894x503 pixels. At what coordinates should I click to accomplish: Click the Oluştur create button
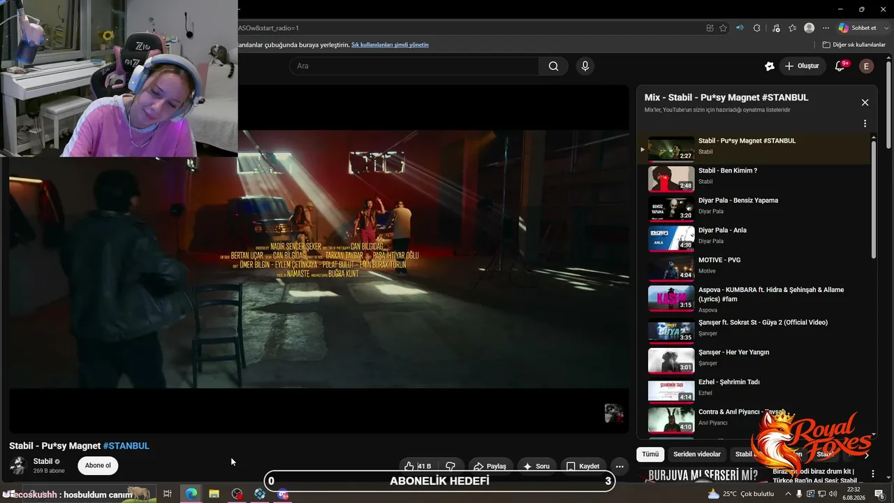point(802,66)
